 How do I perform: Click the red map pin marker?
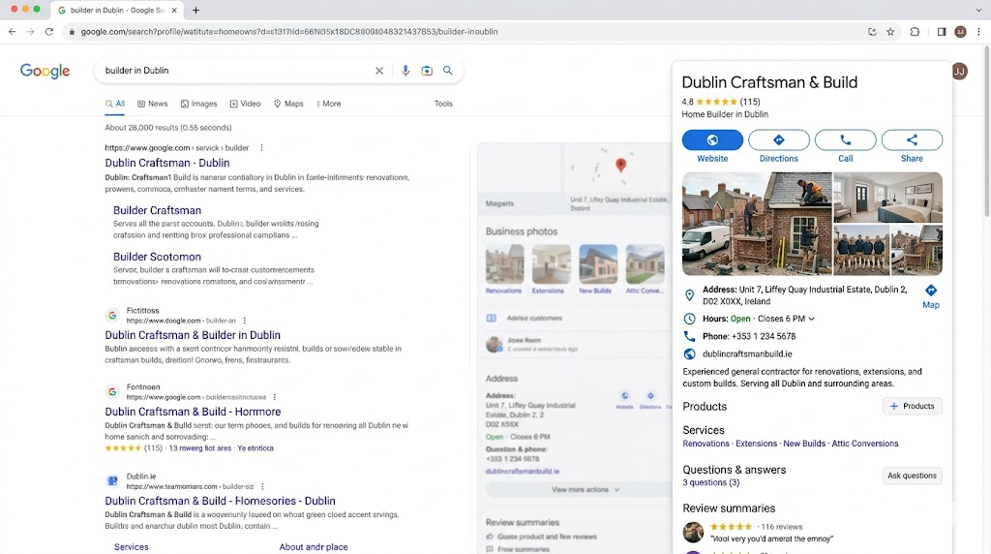(620, 165)
